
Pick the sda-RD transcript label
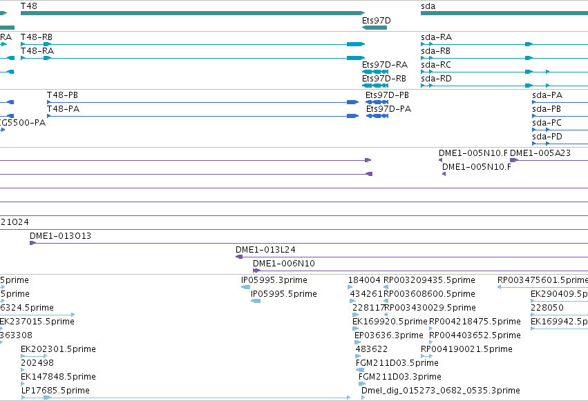coord(436,79)
